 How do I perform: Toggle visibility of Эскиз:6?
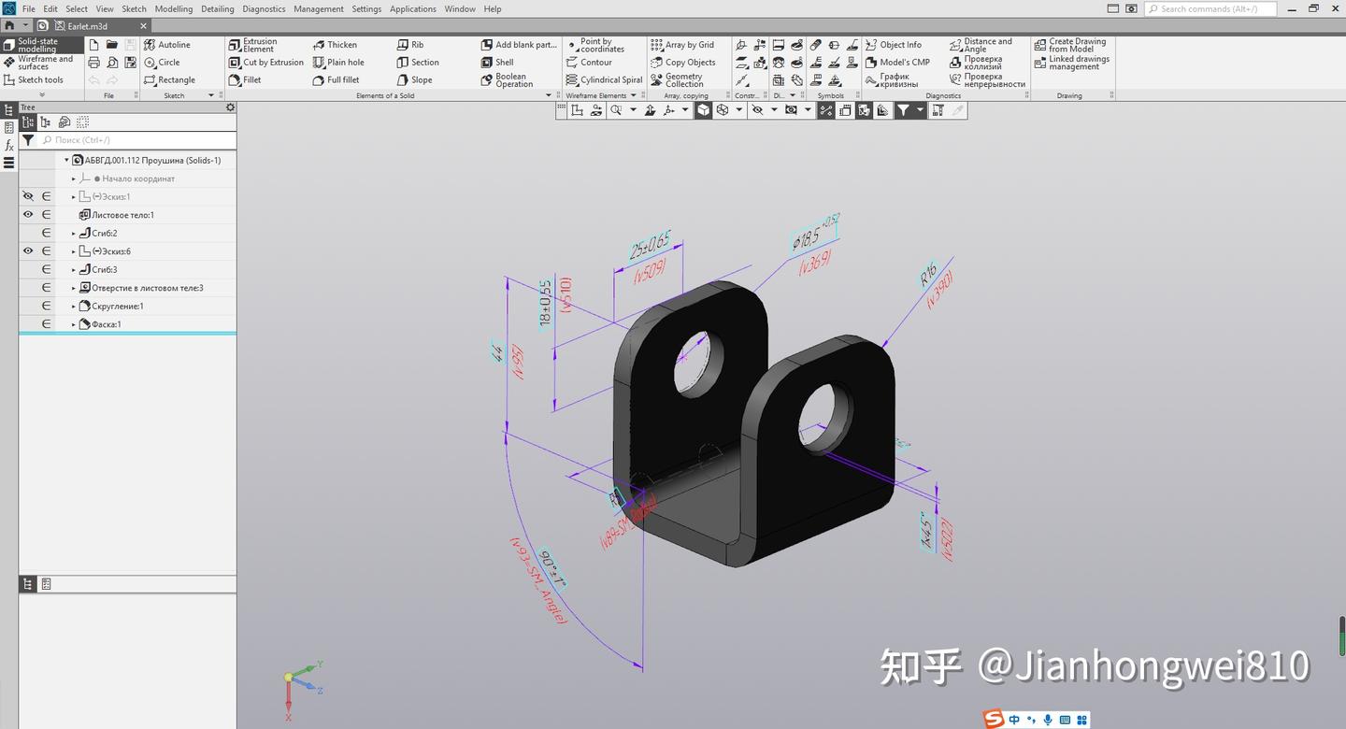pos(27,250)
